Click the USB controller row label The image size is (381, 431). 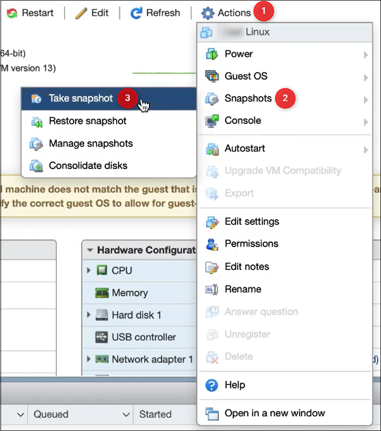(144, 337)
